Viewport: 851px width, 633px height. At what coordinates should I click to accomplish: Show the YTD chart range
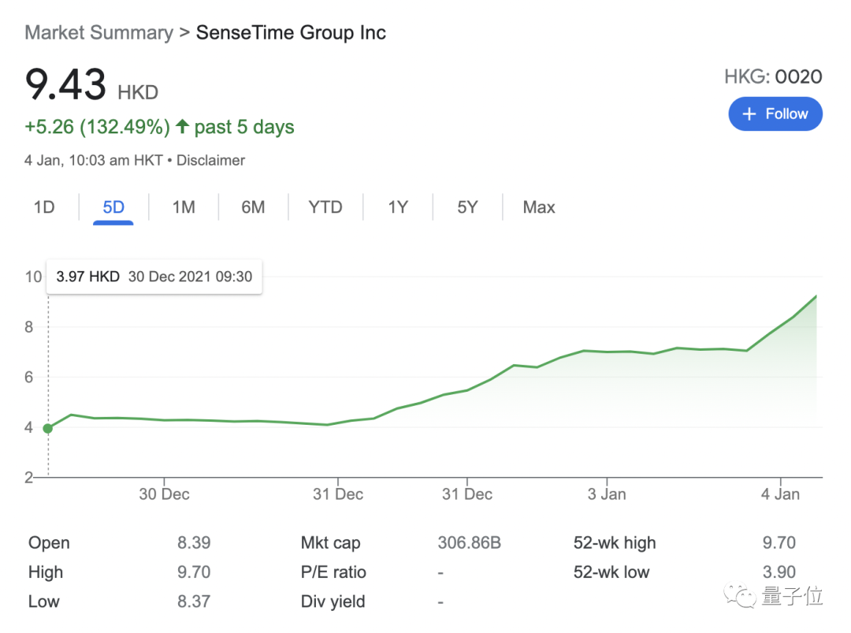pos(325,207)
